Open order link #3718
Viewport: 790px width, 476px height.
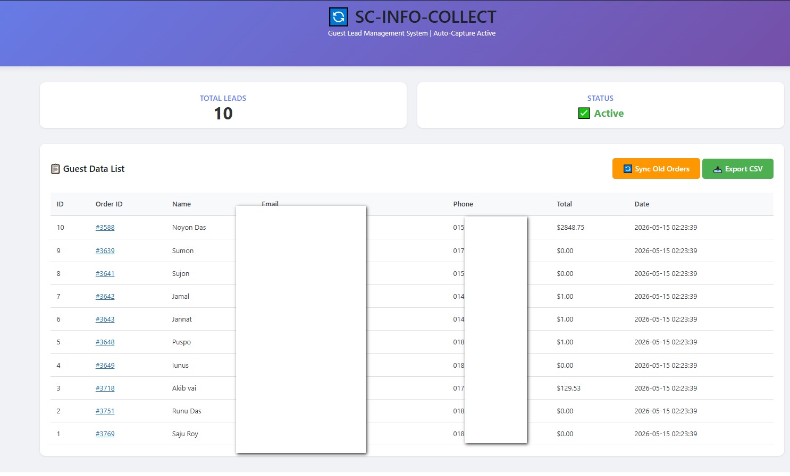coord(105,388)
